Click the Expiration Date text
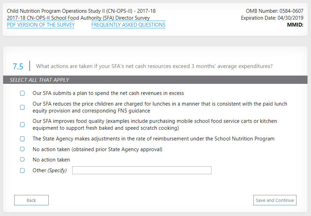The image size is (311, 216). tap(272, 18)
